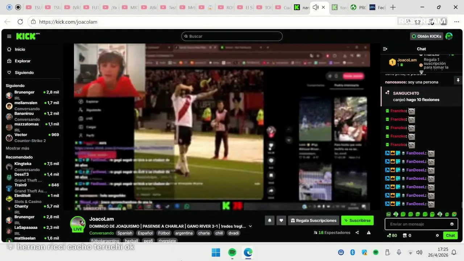Click the pin icon in chat

click(458, 80)
